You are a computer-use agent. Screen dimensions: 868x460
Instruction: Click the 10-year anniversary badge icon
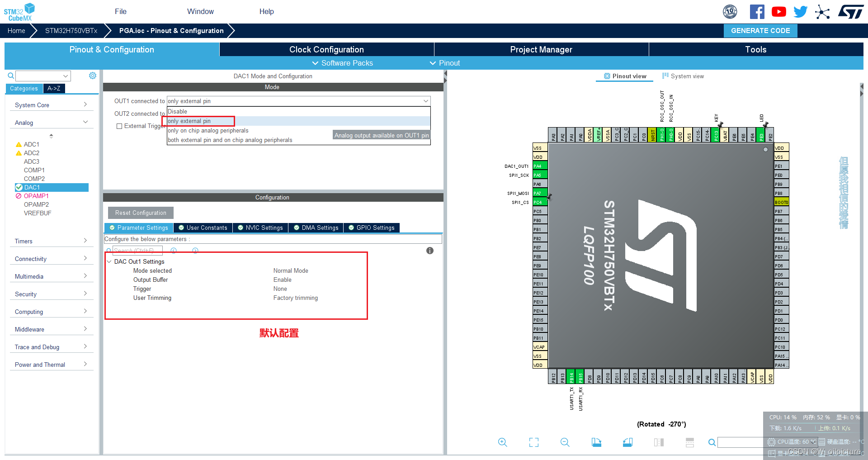pos(730,12)
